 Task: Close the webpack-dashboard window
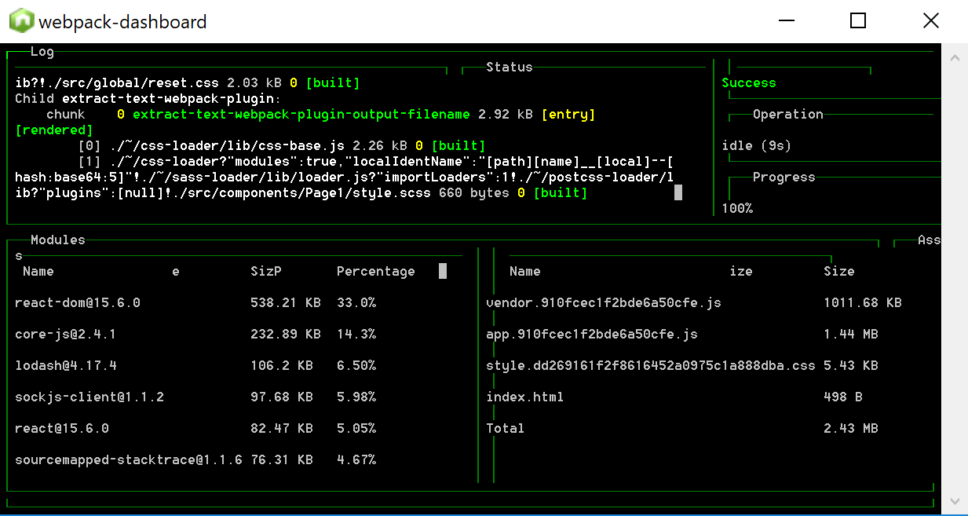[x=930, y=20]
